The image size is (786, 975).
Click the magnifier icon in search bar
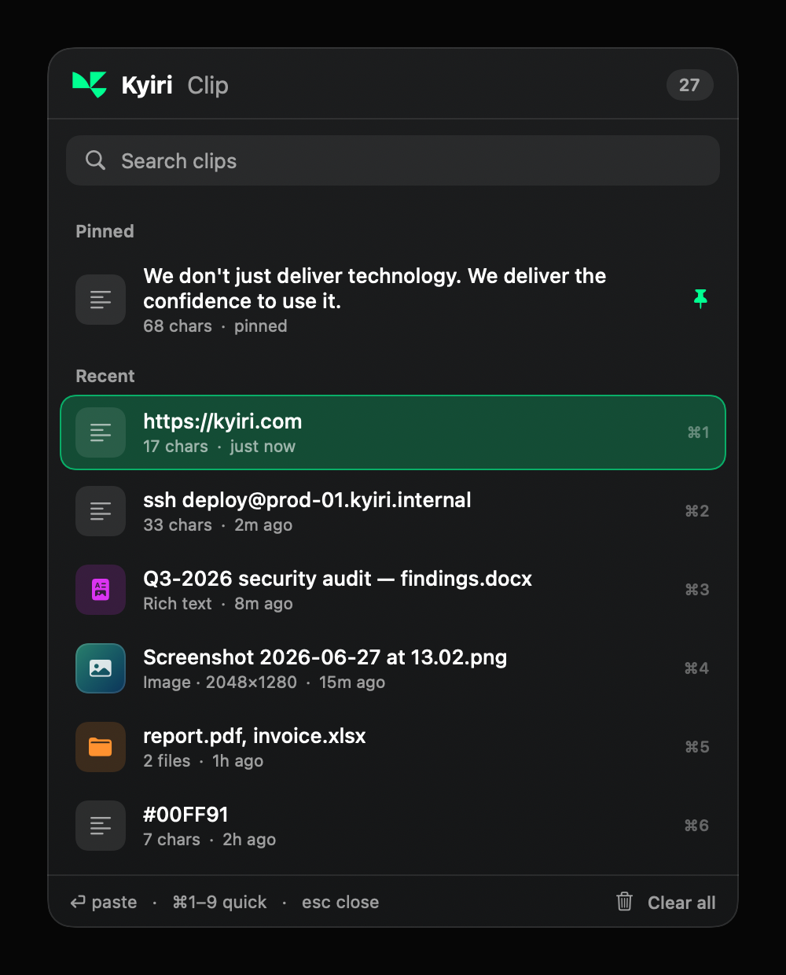coord(96,160)
